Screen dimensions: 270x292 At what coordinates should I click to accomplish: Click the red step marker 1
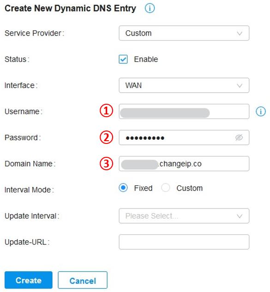coord(106,111)
